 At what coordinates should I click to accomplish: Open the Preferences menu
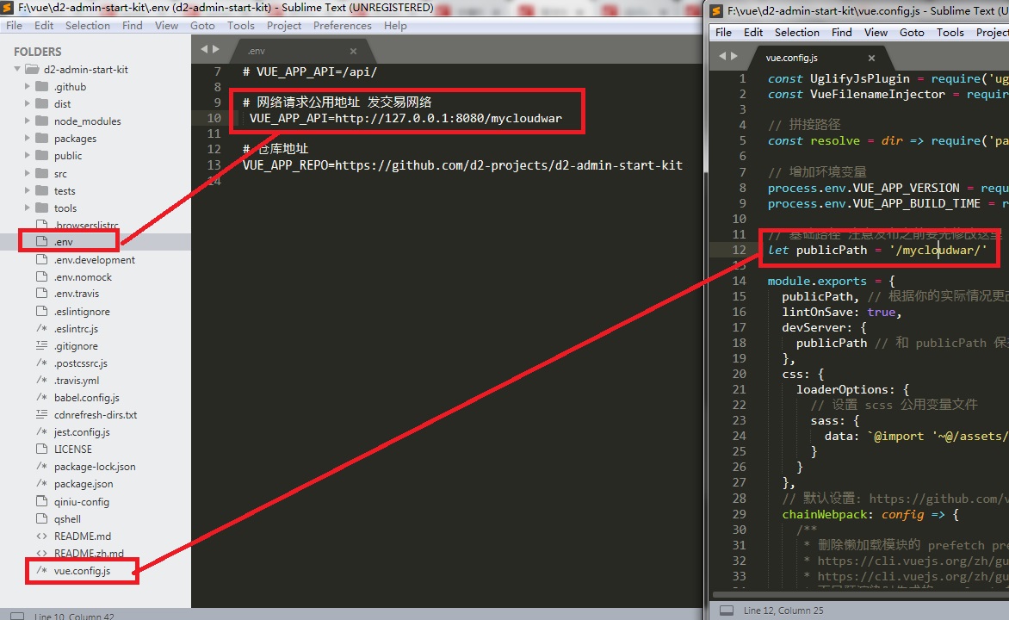(x=342, y=25)
